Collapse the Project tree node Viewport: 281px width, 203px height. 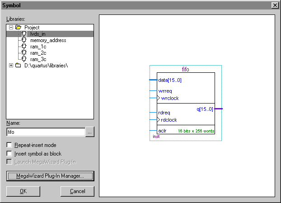pyautogui.click(x=11, y=28)
